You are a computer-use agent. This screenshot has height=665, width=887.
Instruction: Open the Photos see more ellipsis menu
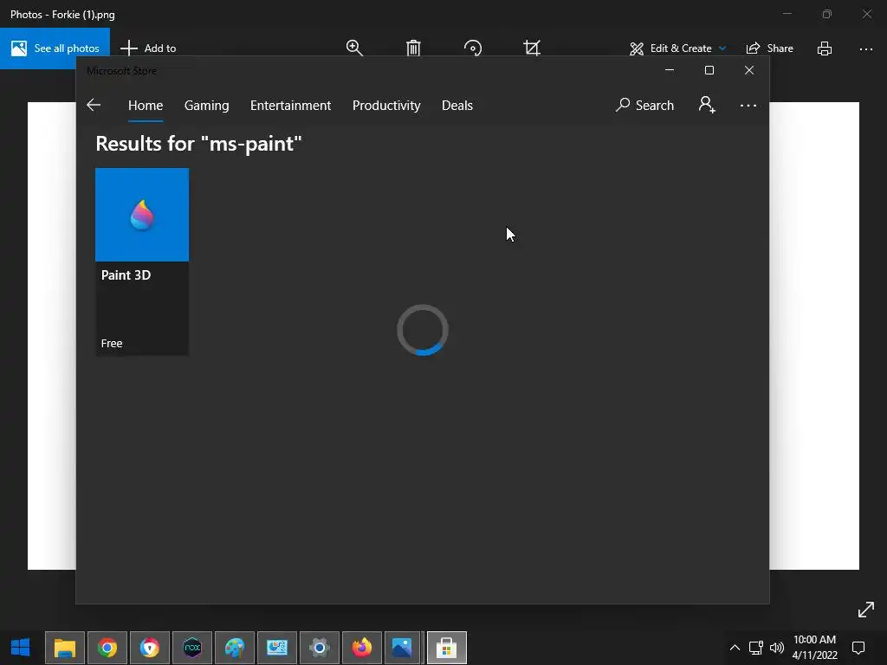pyautogui.click(x=865, y=49)
